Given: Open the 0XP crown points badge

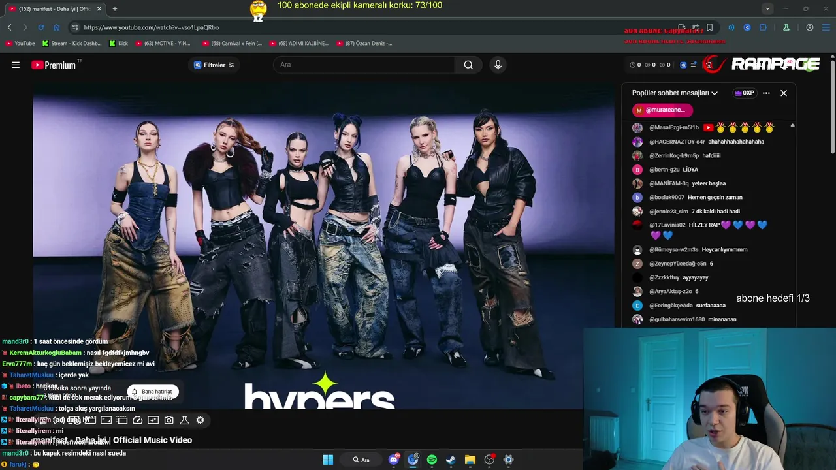Looking at the screenshot, I should click(745, 93).
